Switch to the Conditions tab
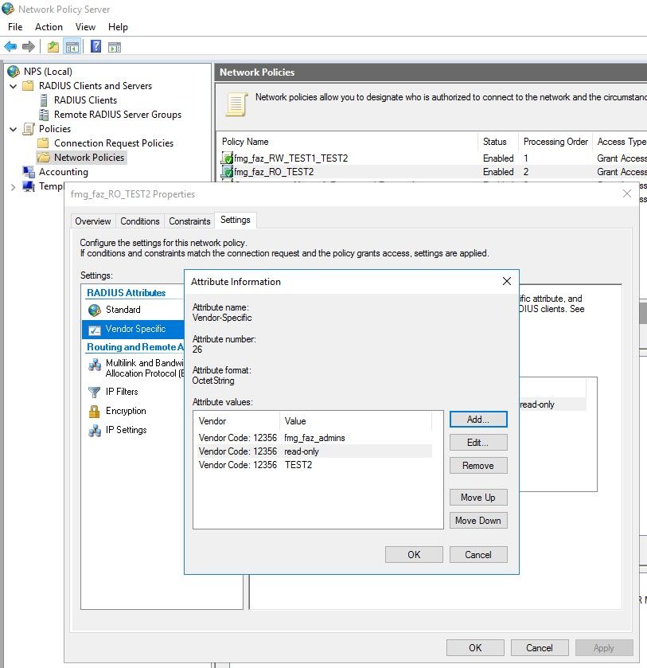The image size is (647, 668). click(x=140, y=221)
